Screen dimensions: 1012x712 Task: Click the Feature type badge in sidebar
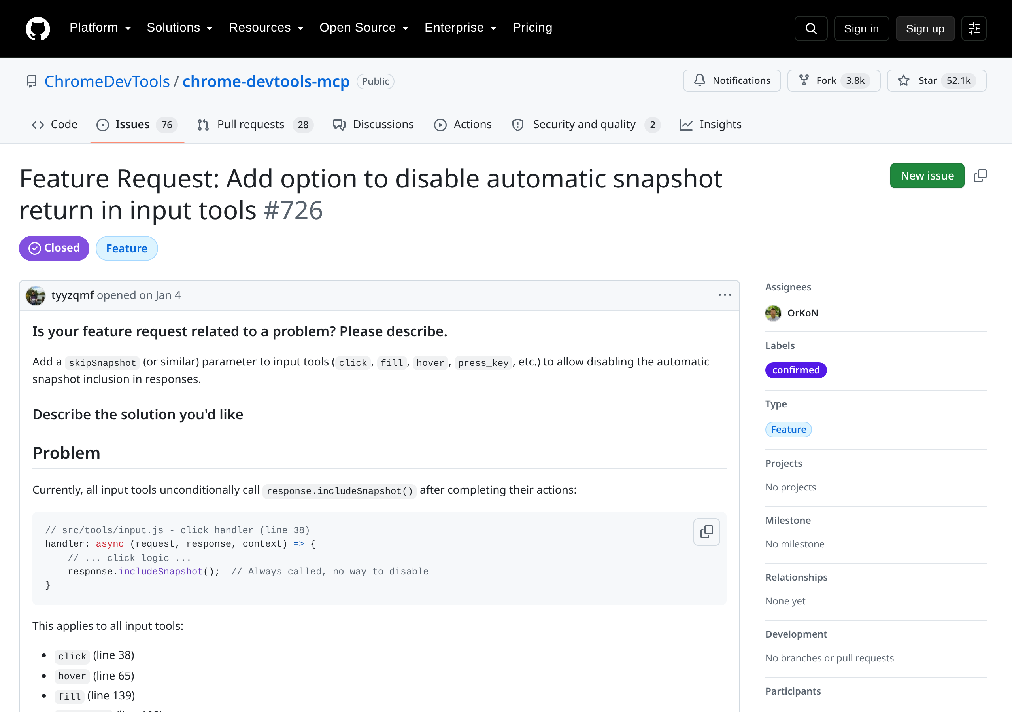pyautogui.click(x=788, y=429)
